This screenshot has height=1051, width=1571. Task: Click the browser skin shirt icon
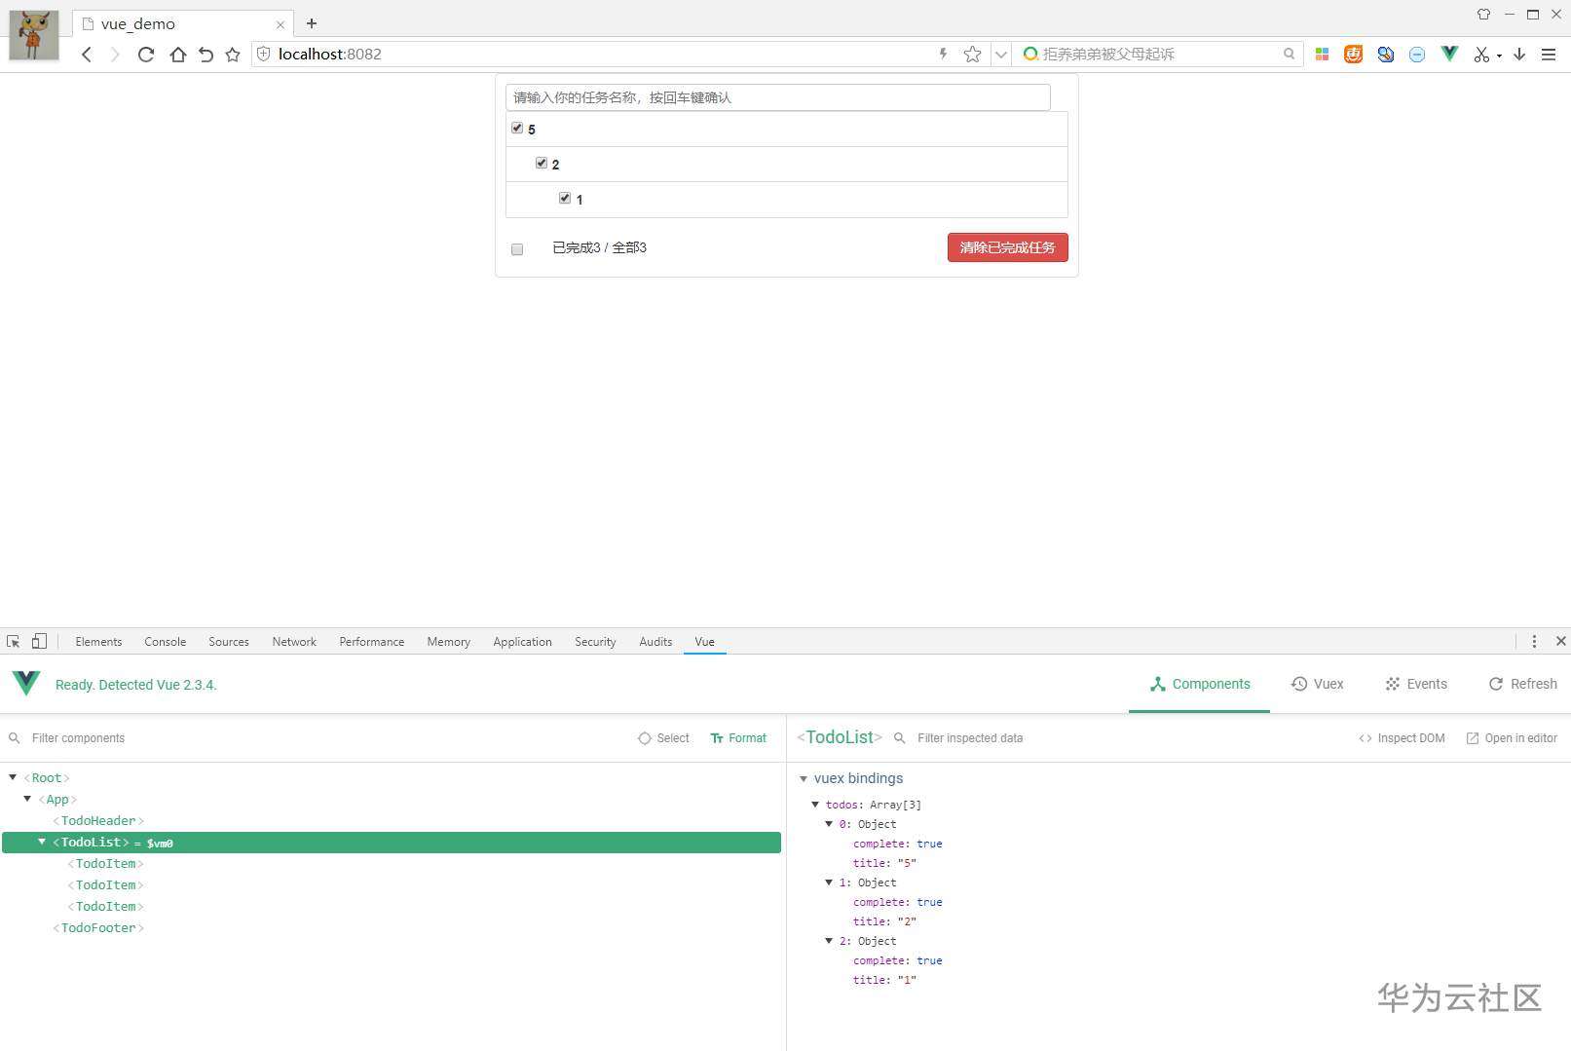click(1483, 14)
